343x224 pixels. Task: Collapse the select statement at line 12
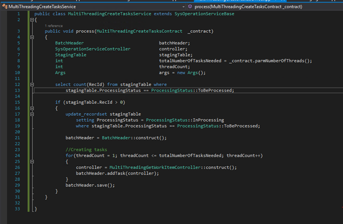(31, 85)
